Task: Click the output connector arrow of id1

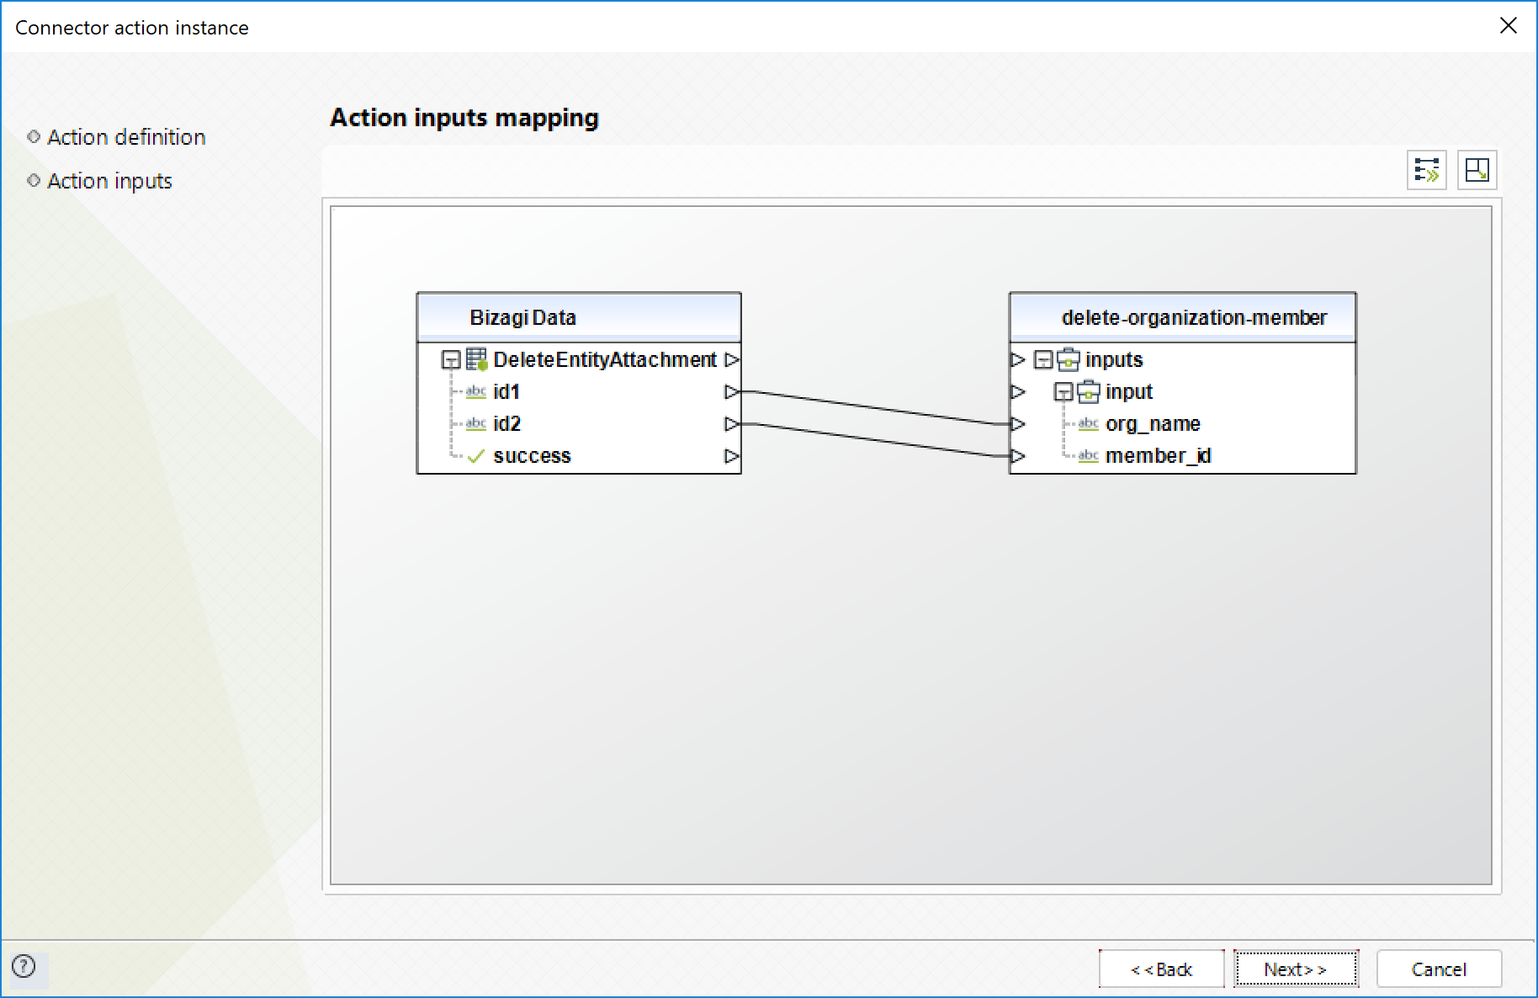Action: 732,391
